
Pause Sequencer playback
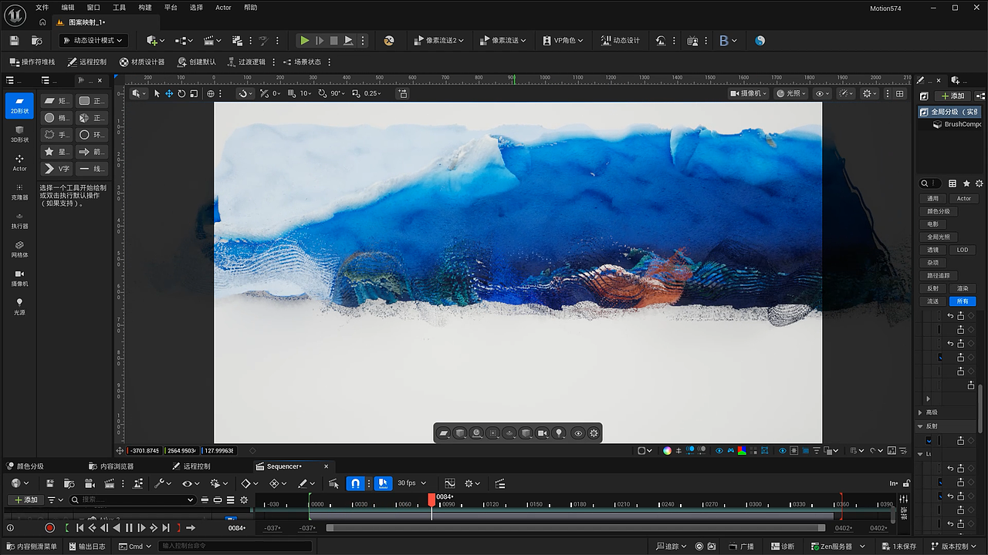click(x=129, y=528)
